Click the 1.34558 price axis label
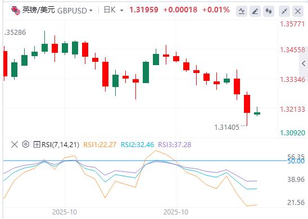The height and width of the screenshot is (219, 308). 292,50
